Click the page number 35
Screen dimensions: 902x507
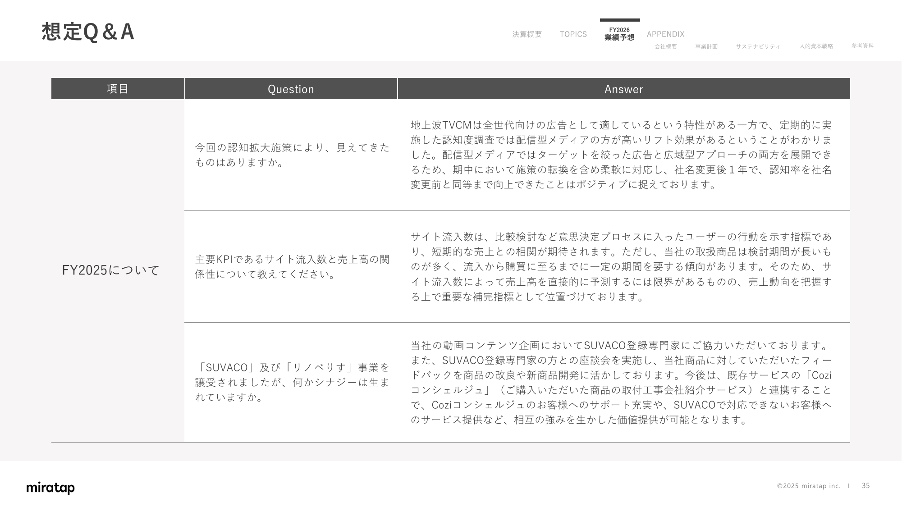(x=865, y=485)
